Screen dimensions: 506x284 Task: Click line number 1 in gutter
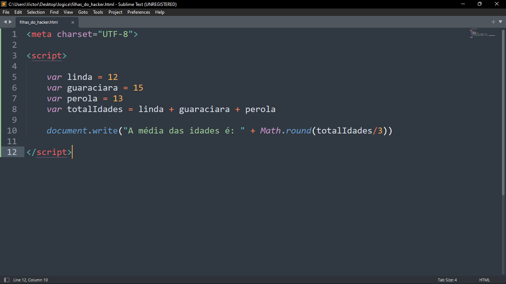click(x=14, y=34)
